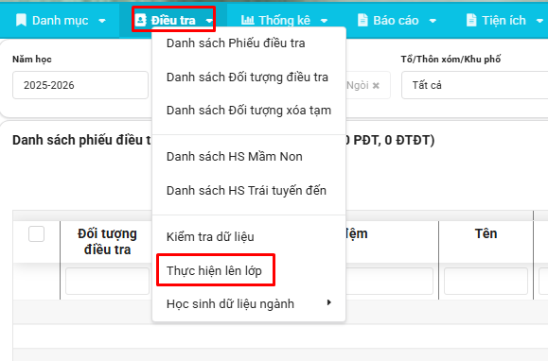Viewport: 548px width, 361px height.
Task: Click the Đối tượng điều tra filter field
Action: tap(107, 281)
